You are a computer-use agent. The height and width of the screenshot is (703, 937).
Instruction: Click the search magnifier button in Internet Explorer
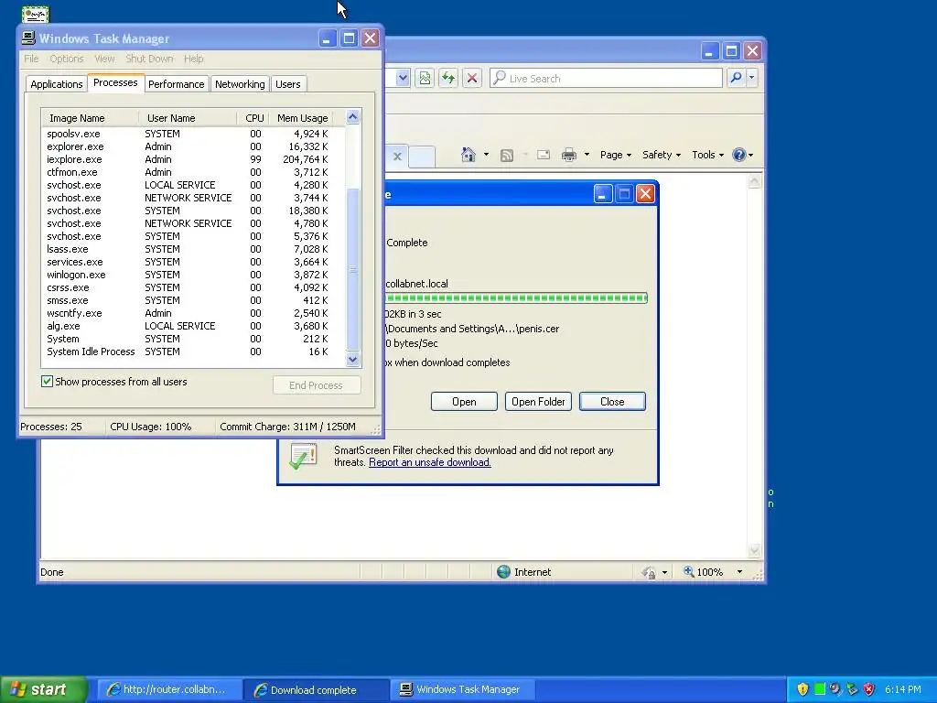point(737,78)
